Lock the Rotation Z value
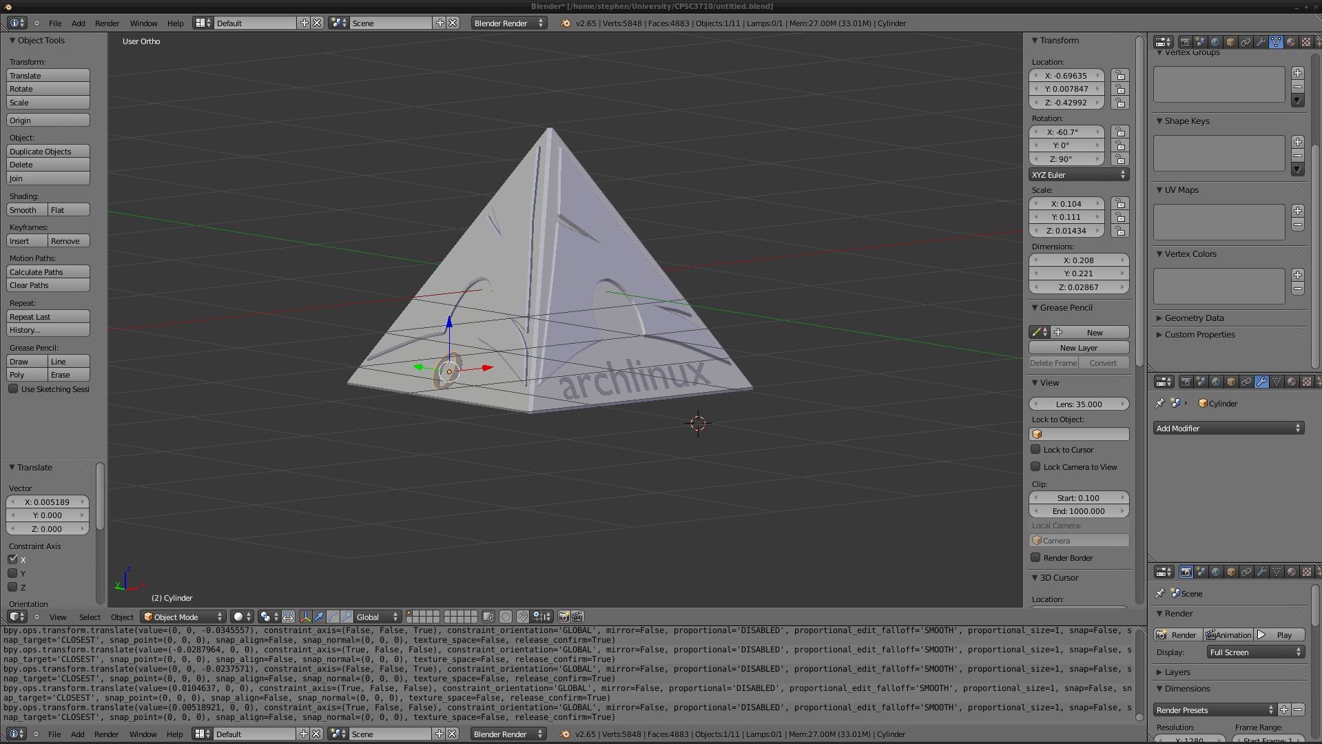This screenshot has width=1322, height=744. coord(1120,159)
